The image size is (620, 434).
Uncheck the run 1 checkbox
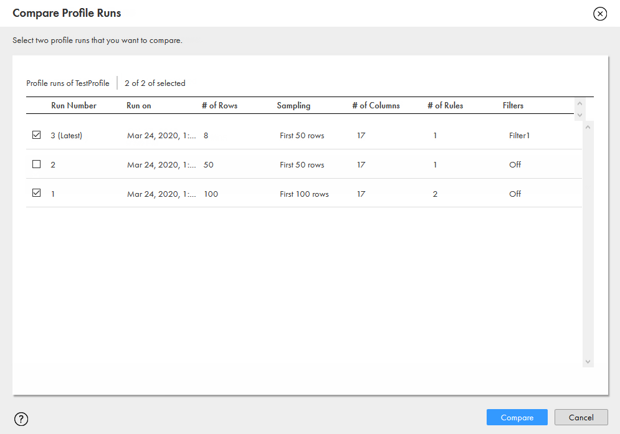click(x=36, y=193)
